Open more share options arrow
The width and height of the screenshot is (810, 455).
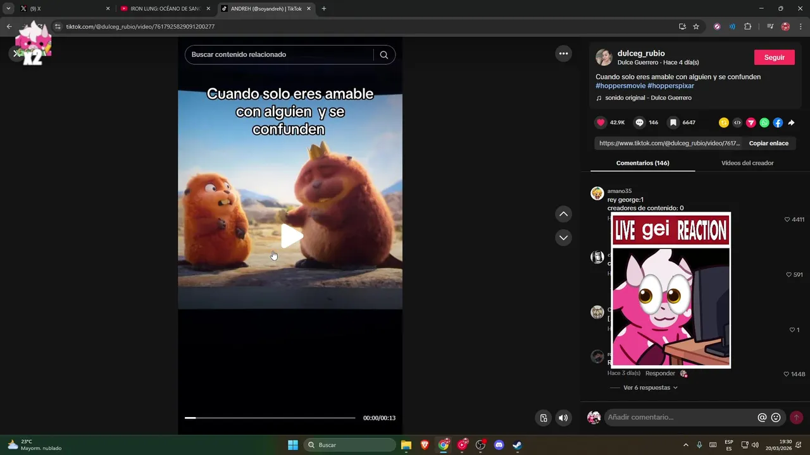pos(791,123)
